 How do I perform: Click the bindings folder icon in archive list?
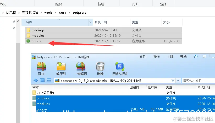point(34,98)
